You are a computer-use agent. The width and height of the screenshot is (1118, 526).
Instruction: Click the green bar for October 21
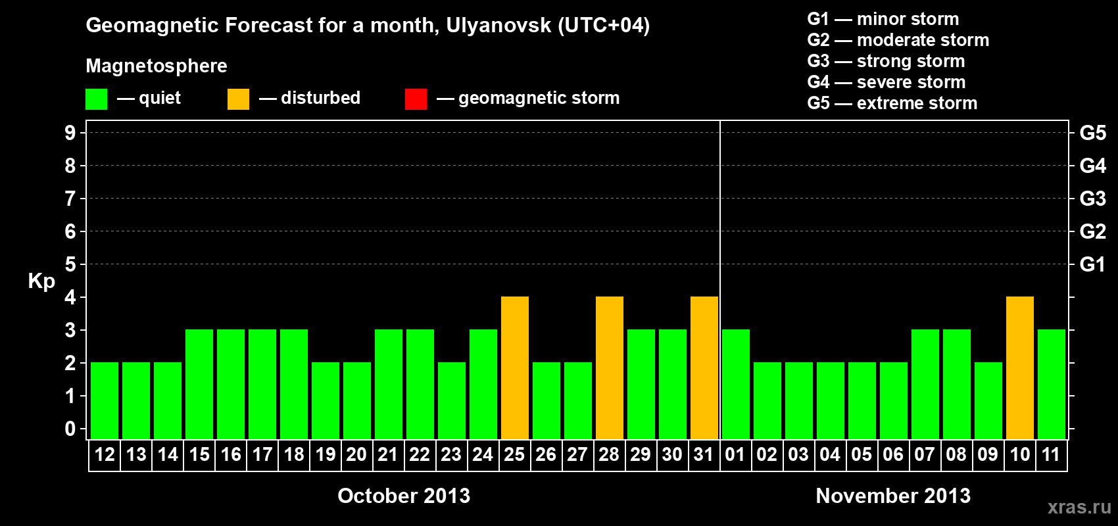click(x=389, y=384)
